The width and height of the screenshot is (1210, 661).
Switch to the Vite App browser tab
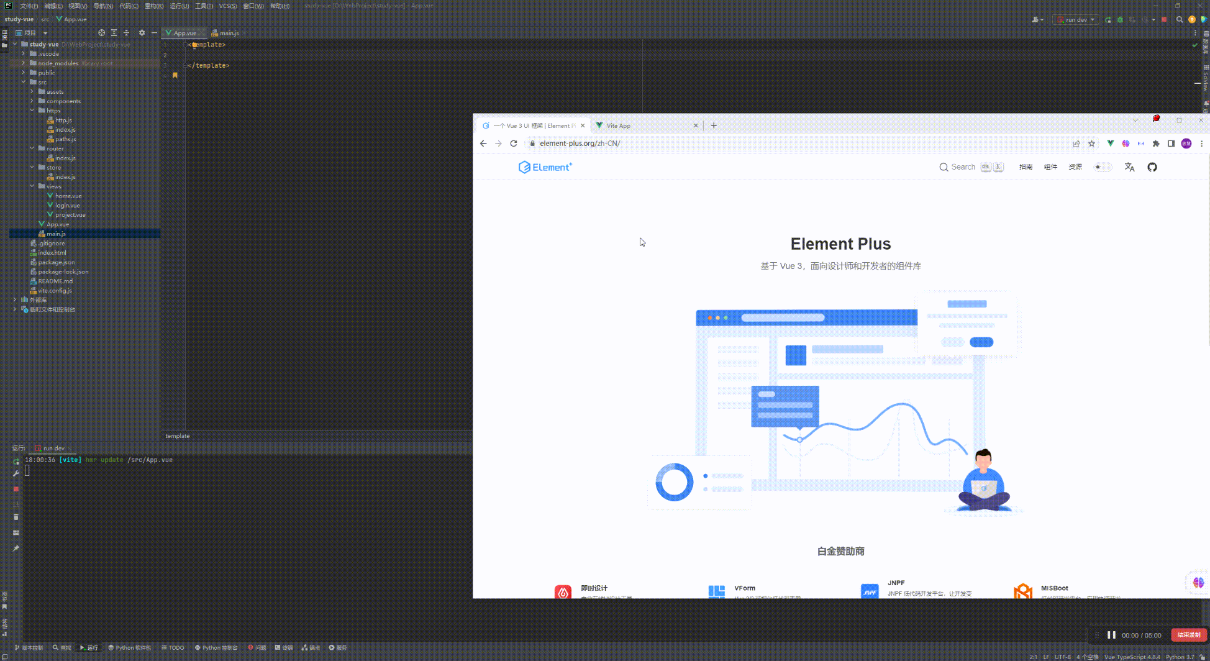[x=646, y=125]
